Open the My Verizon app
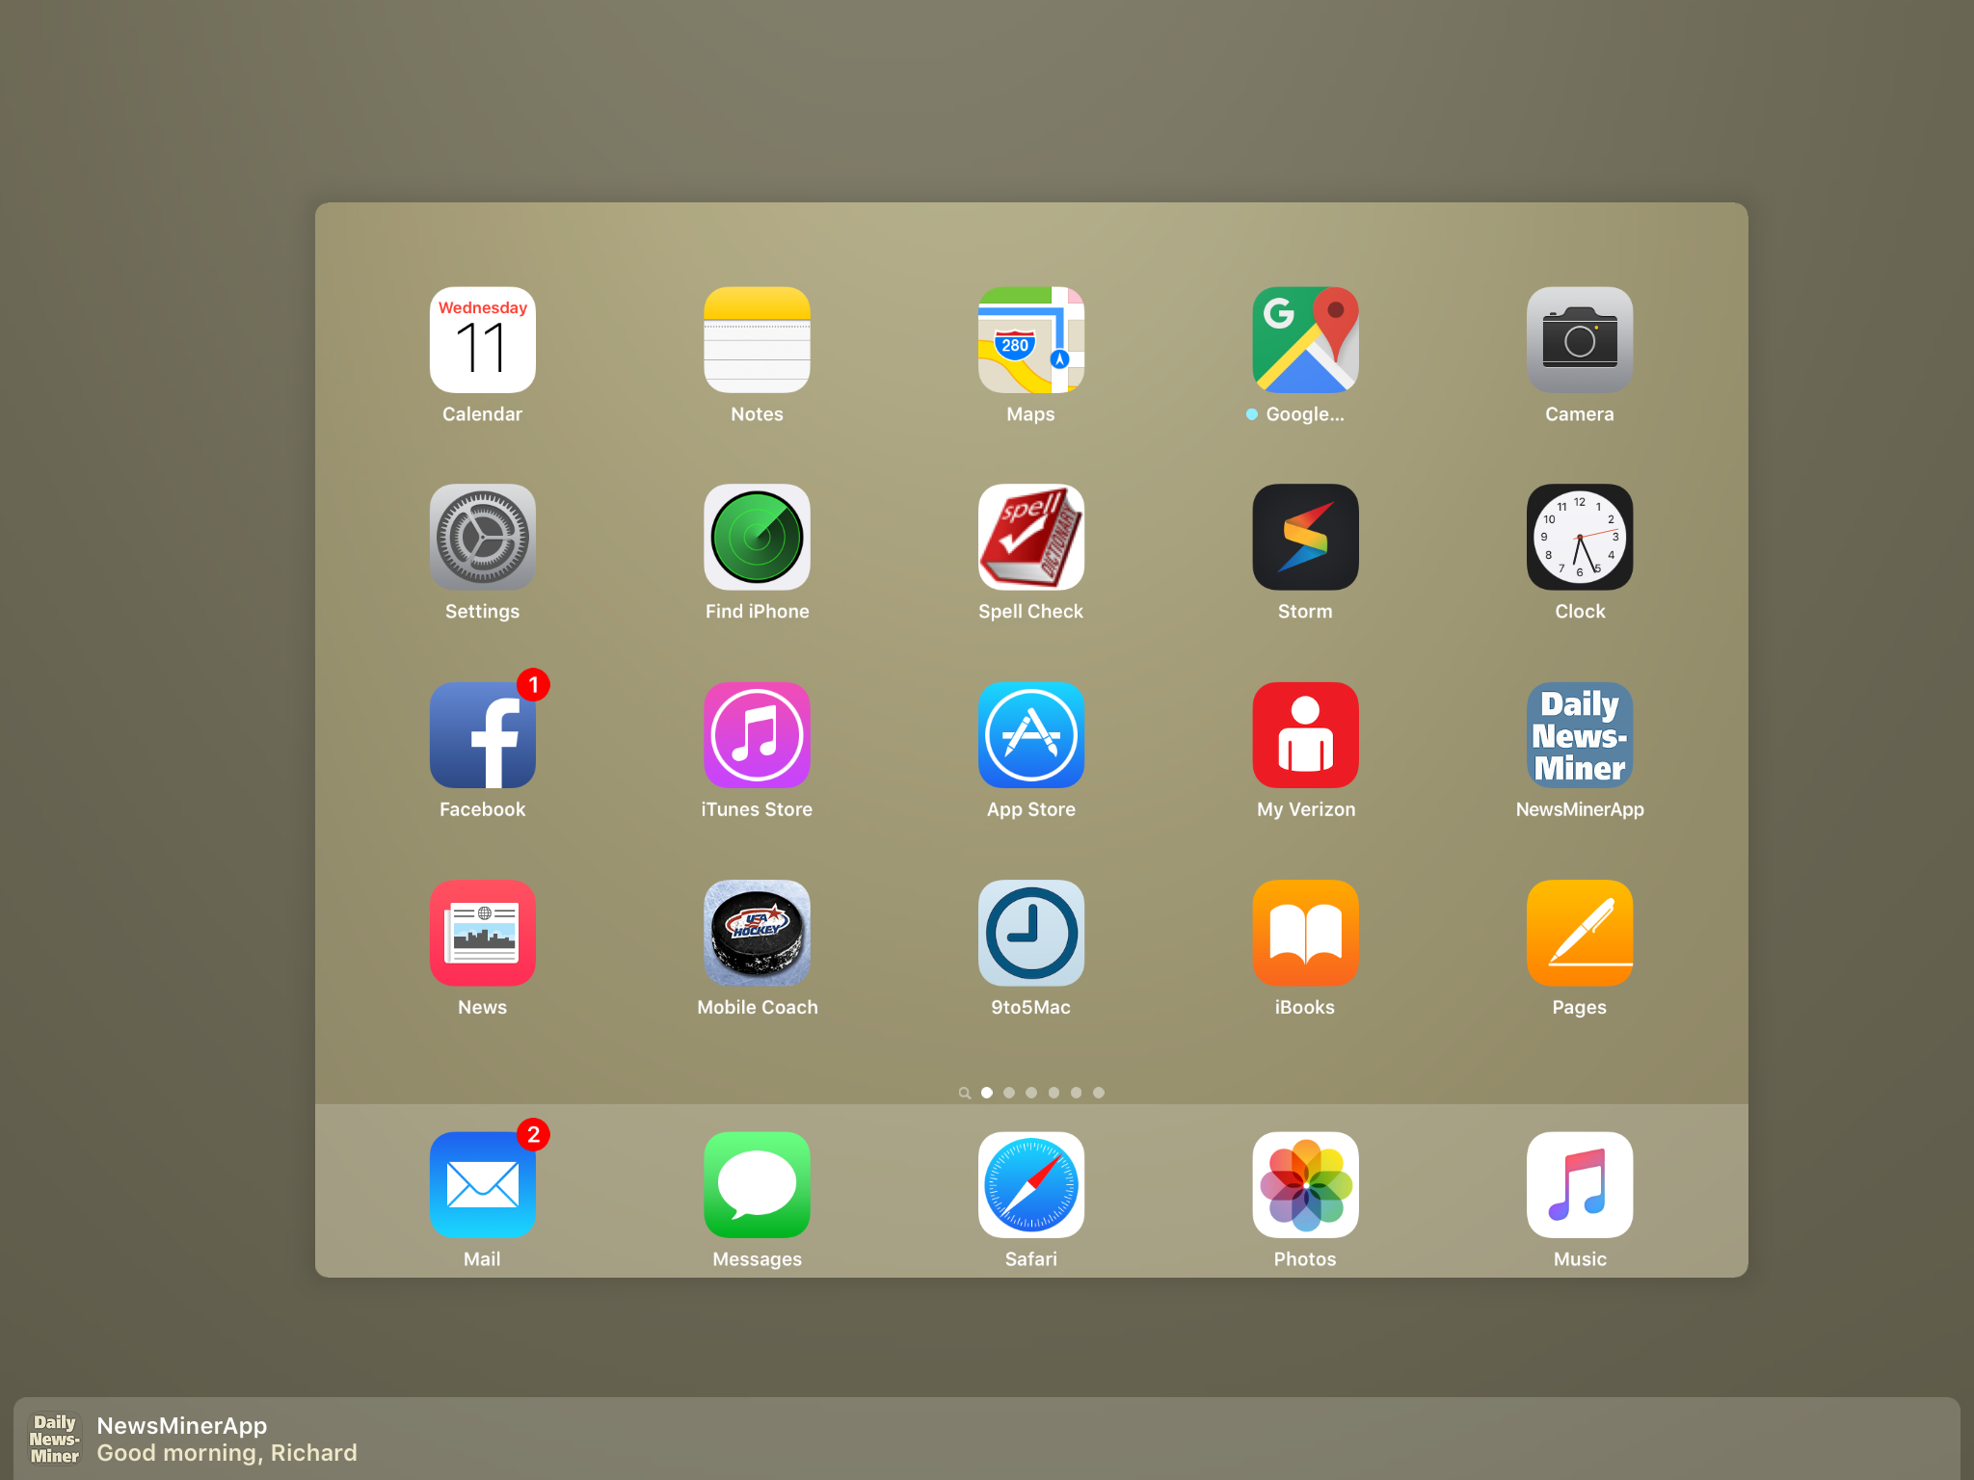Viewport: 1974px width, 1480px height. pos(1305,735)
